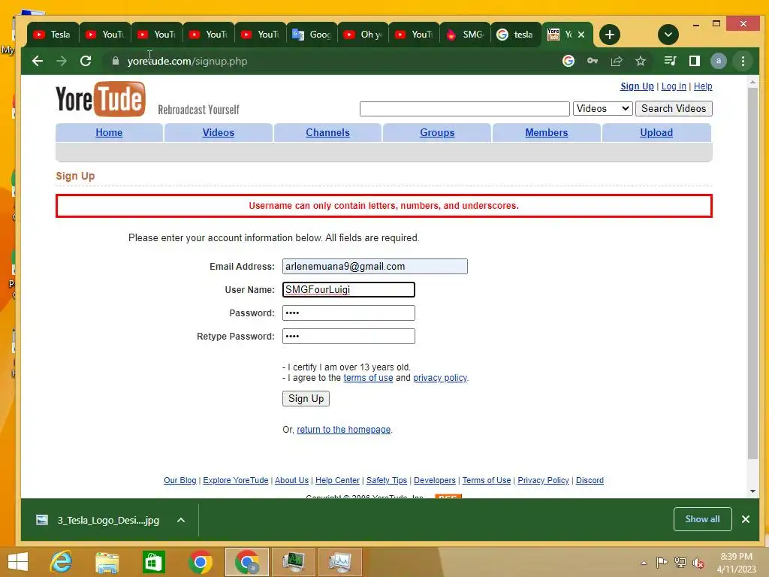
Task: Click the YoreTude logo
Action: pyautogui.click(x=101, y=99)
